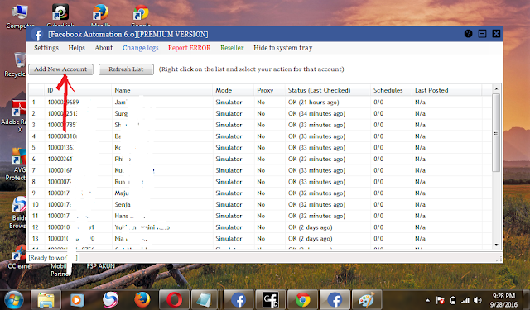This screenshot has width=530, height=310.
Task: Open the Change logs menu item
Action: [x=140, y=48]
